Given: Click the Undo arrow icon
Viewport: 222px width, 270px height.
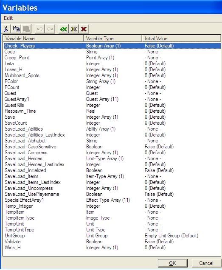Looking at the screenshot, I should 39,29.
